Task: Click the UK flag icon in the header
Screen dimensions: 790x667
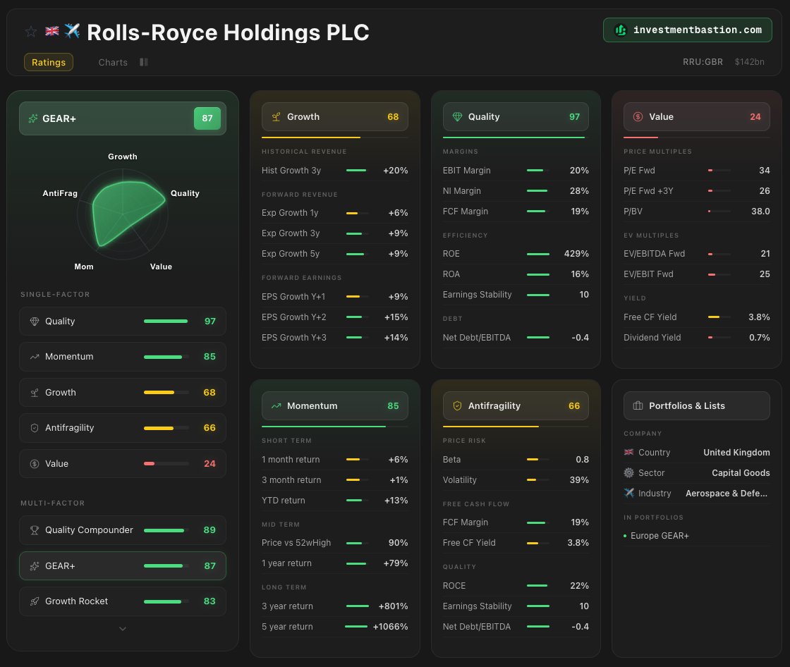Action: pos(52,31)
